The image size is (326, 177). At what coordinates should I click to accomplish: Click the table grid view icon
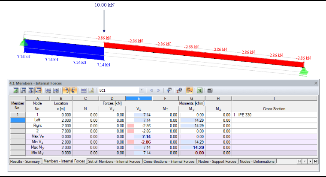coord(84,90)
